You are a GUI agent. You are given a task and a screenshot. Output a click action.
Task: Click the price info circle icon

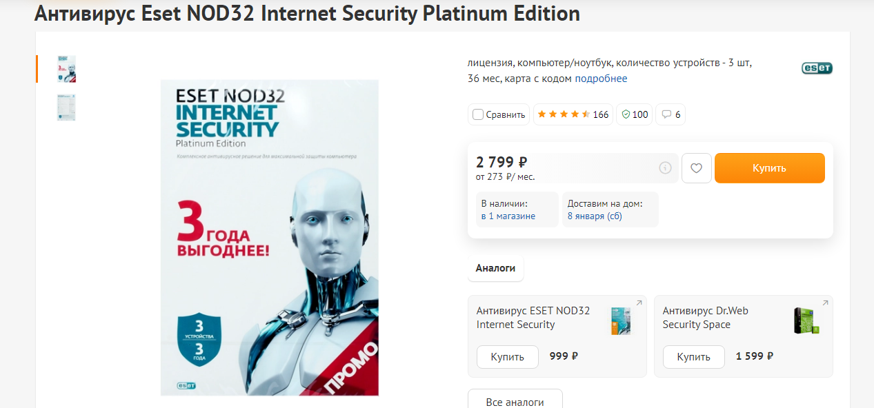tap(665, 168)
